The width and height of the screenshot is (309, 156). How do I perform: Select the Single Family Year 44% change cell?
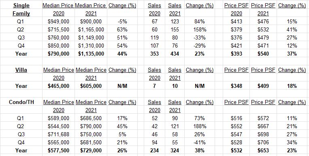(x=122, y=54)
